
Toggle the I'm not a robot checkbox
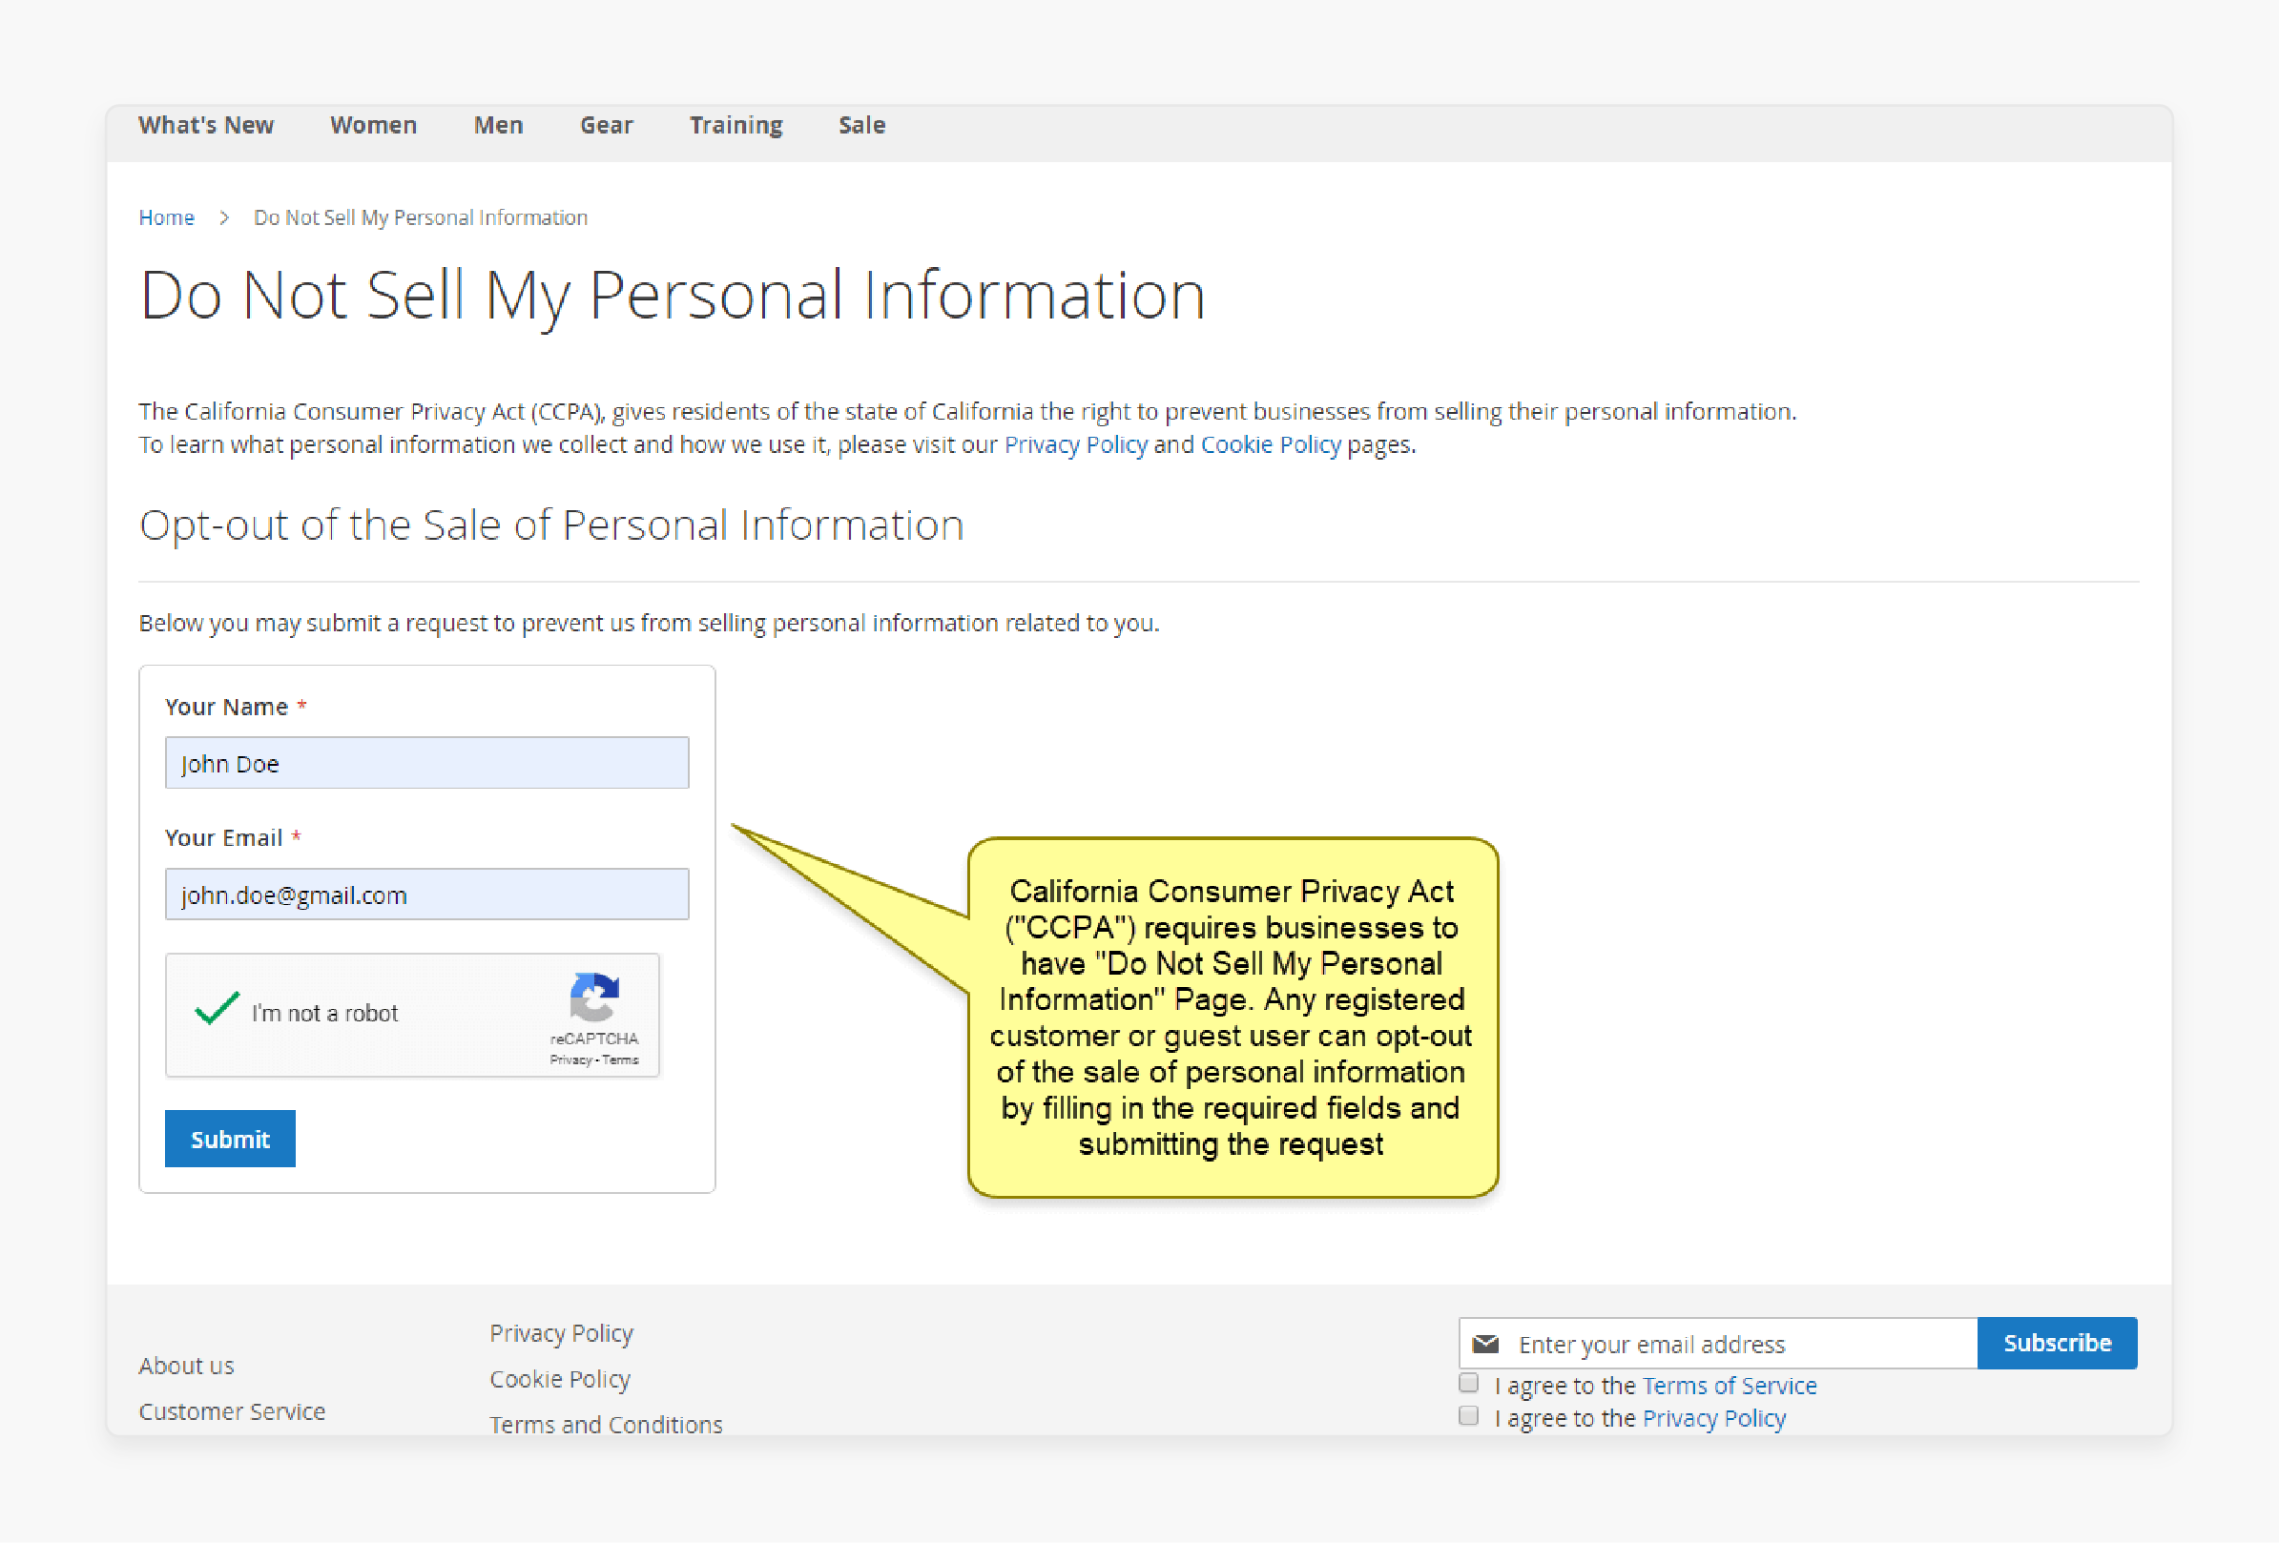pyautogui.click(x=217, y=1010)
